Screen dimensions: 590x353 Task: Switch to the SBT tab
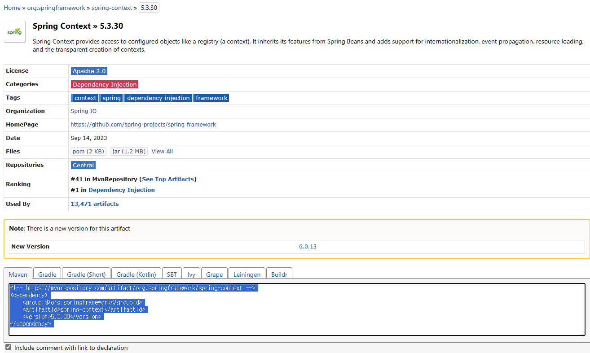pos(172,274)
